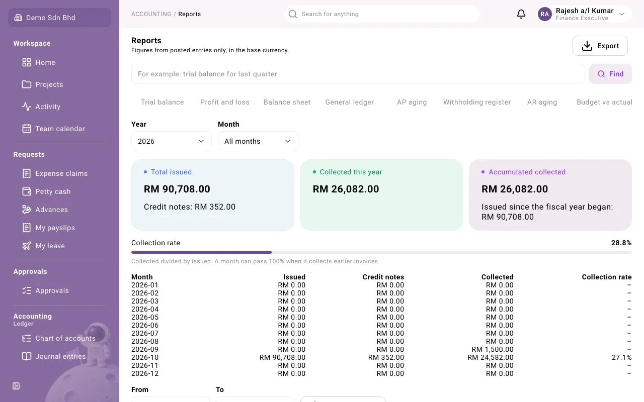Expand the Rajesh a/l Kumar user menu
Screen dimensions: 644x402
585,14
